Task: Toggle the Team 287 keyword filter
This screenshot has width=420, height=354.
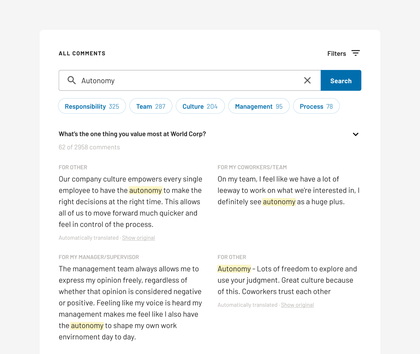Action: [x=150, y=106]
